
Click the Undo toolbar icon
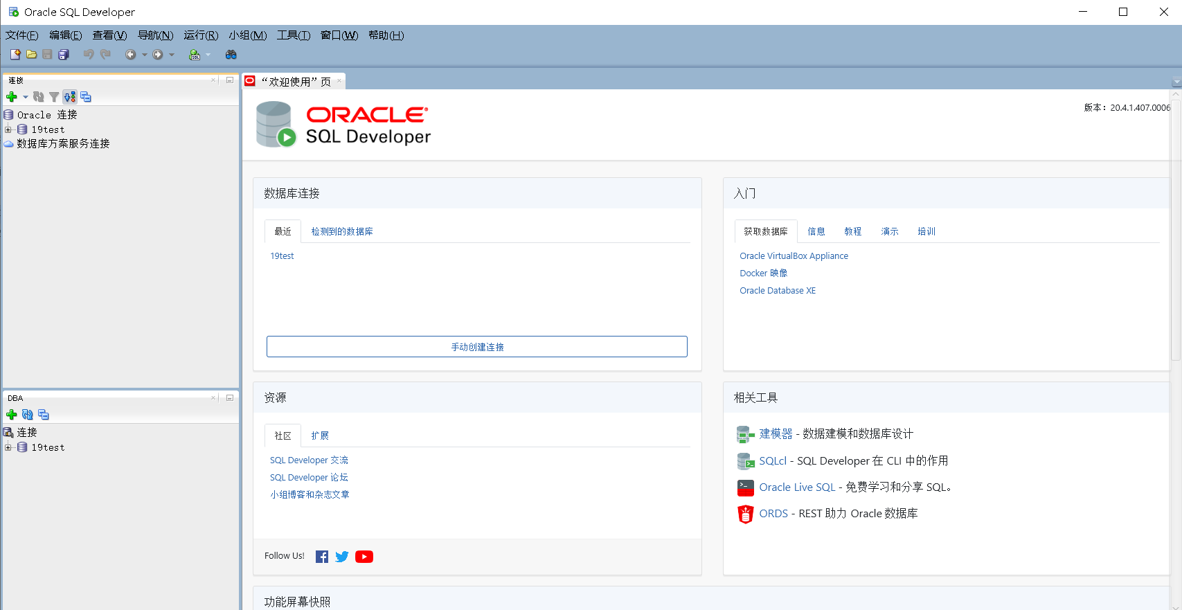89,54
